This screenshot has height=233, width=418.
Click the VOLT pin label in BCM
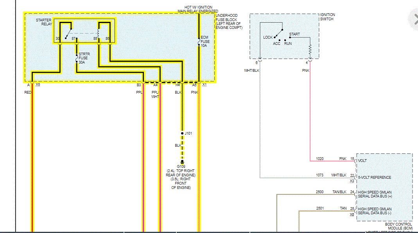(x=362, y=161)
